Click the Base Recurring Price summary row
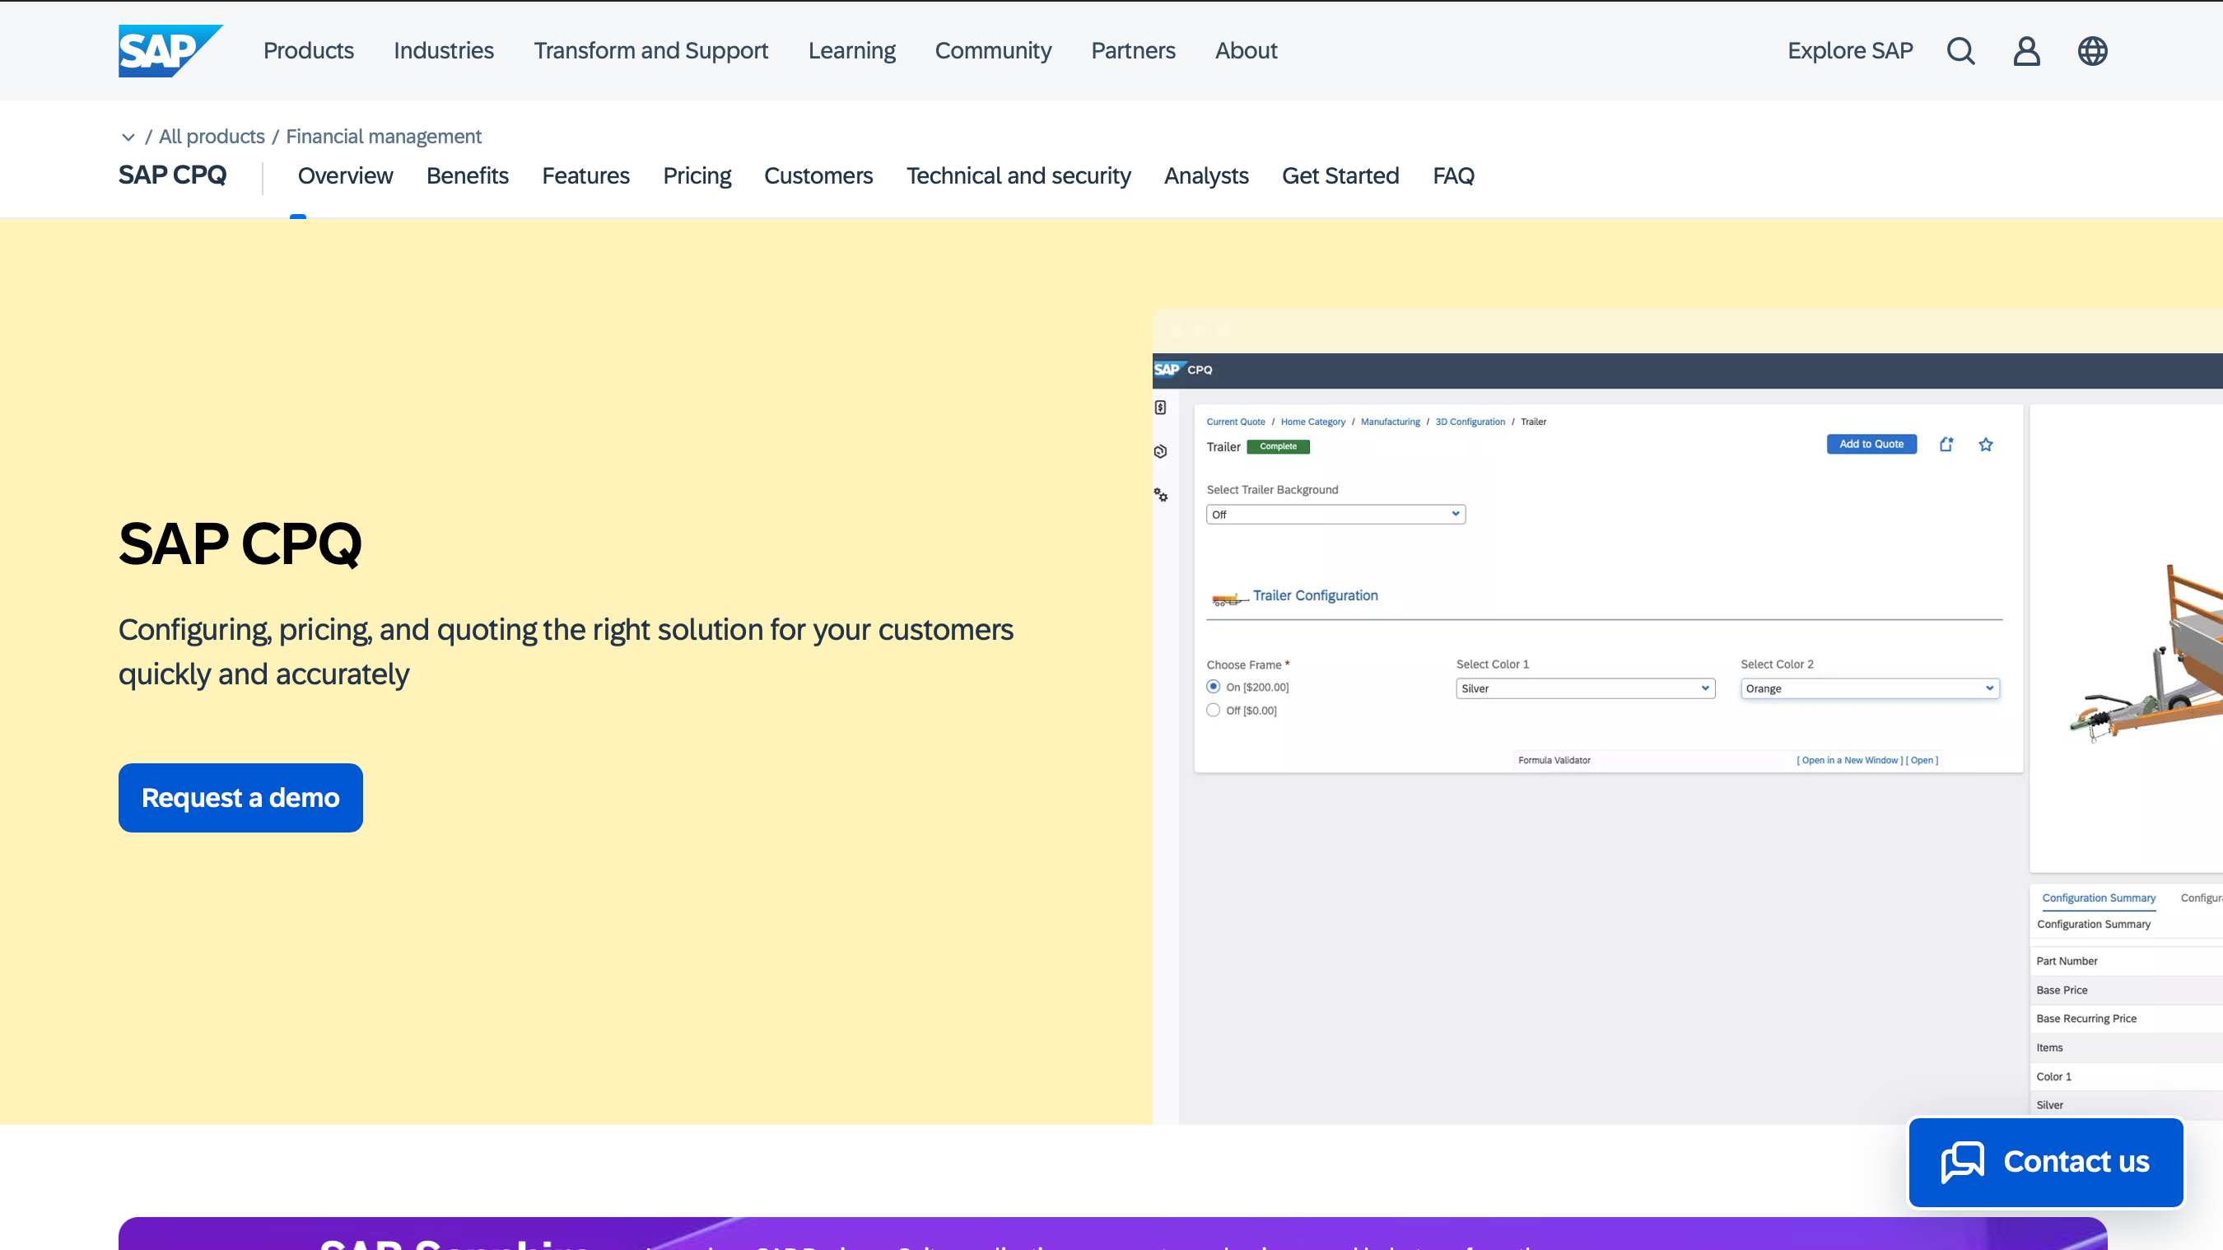 2127,1019
